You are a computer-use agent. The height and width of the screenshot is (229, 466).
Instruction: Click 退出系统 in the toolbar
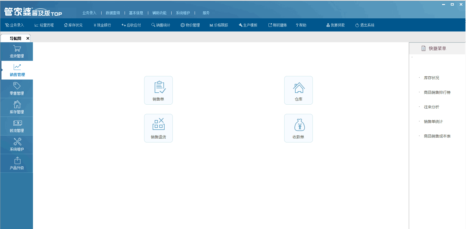[365, 25]
